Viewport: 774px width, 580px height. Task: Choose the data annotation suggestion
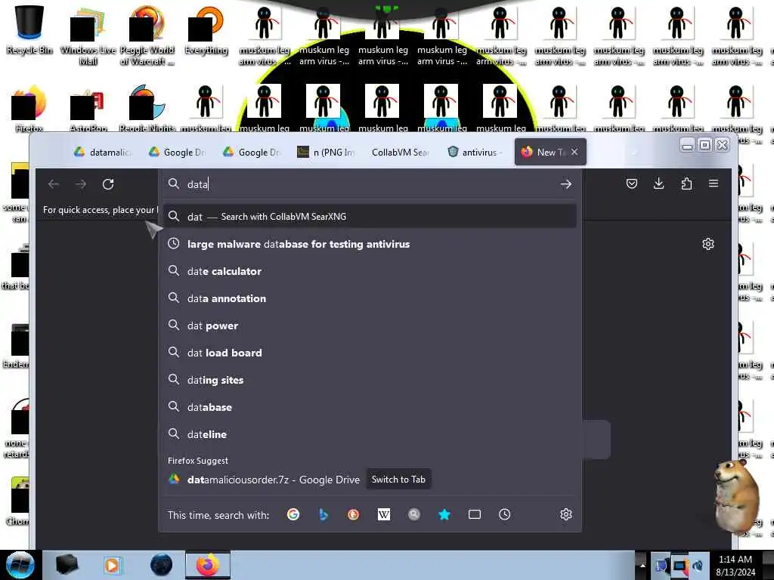pyautogui.click(x=370, y=298)
